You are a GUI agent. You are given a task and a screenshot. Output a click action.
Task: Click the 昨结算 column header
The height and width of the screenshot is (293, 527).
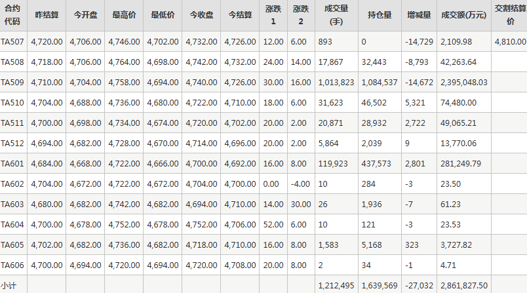47,15
